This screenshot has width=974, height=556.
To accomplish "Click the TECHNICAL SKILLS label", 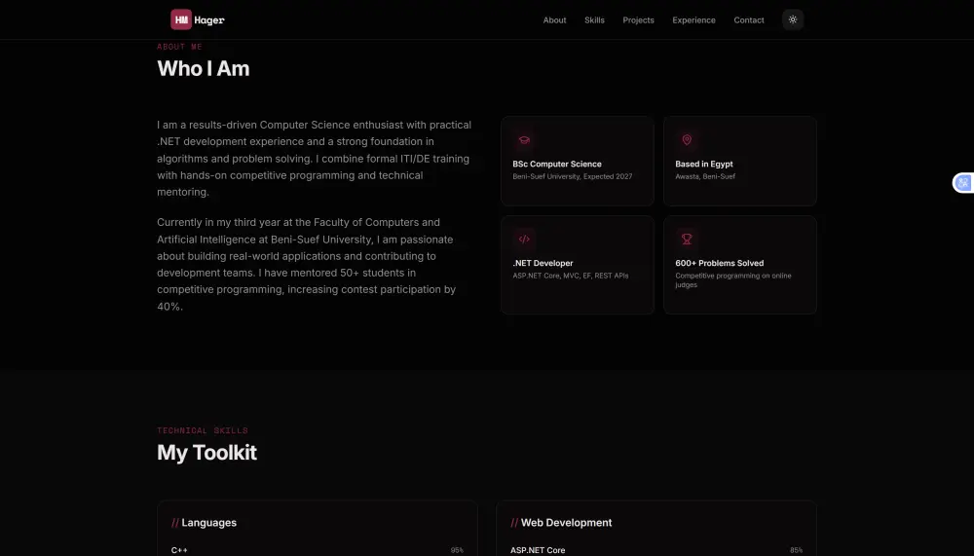I will (202, 430).
